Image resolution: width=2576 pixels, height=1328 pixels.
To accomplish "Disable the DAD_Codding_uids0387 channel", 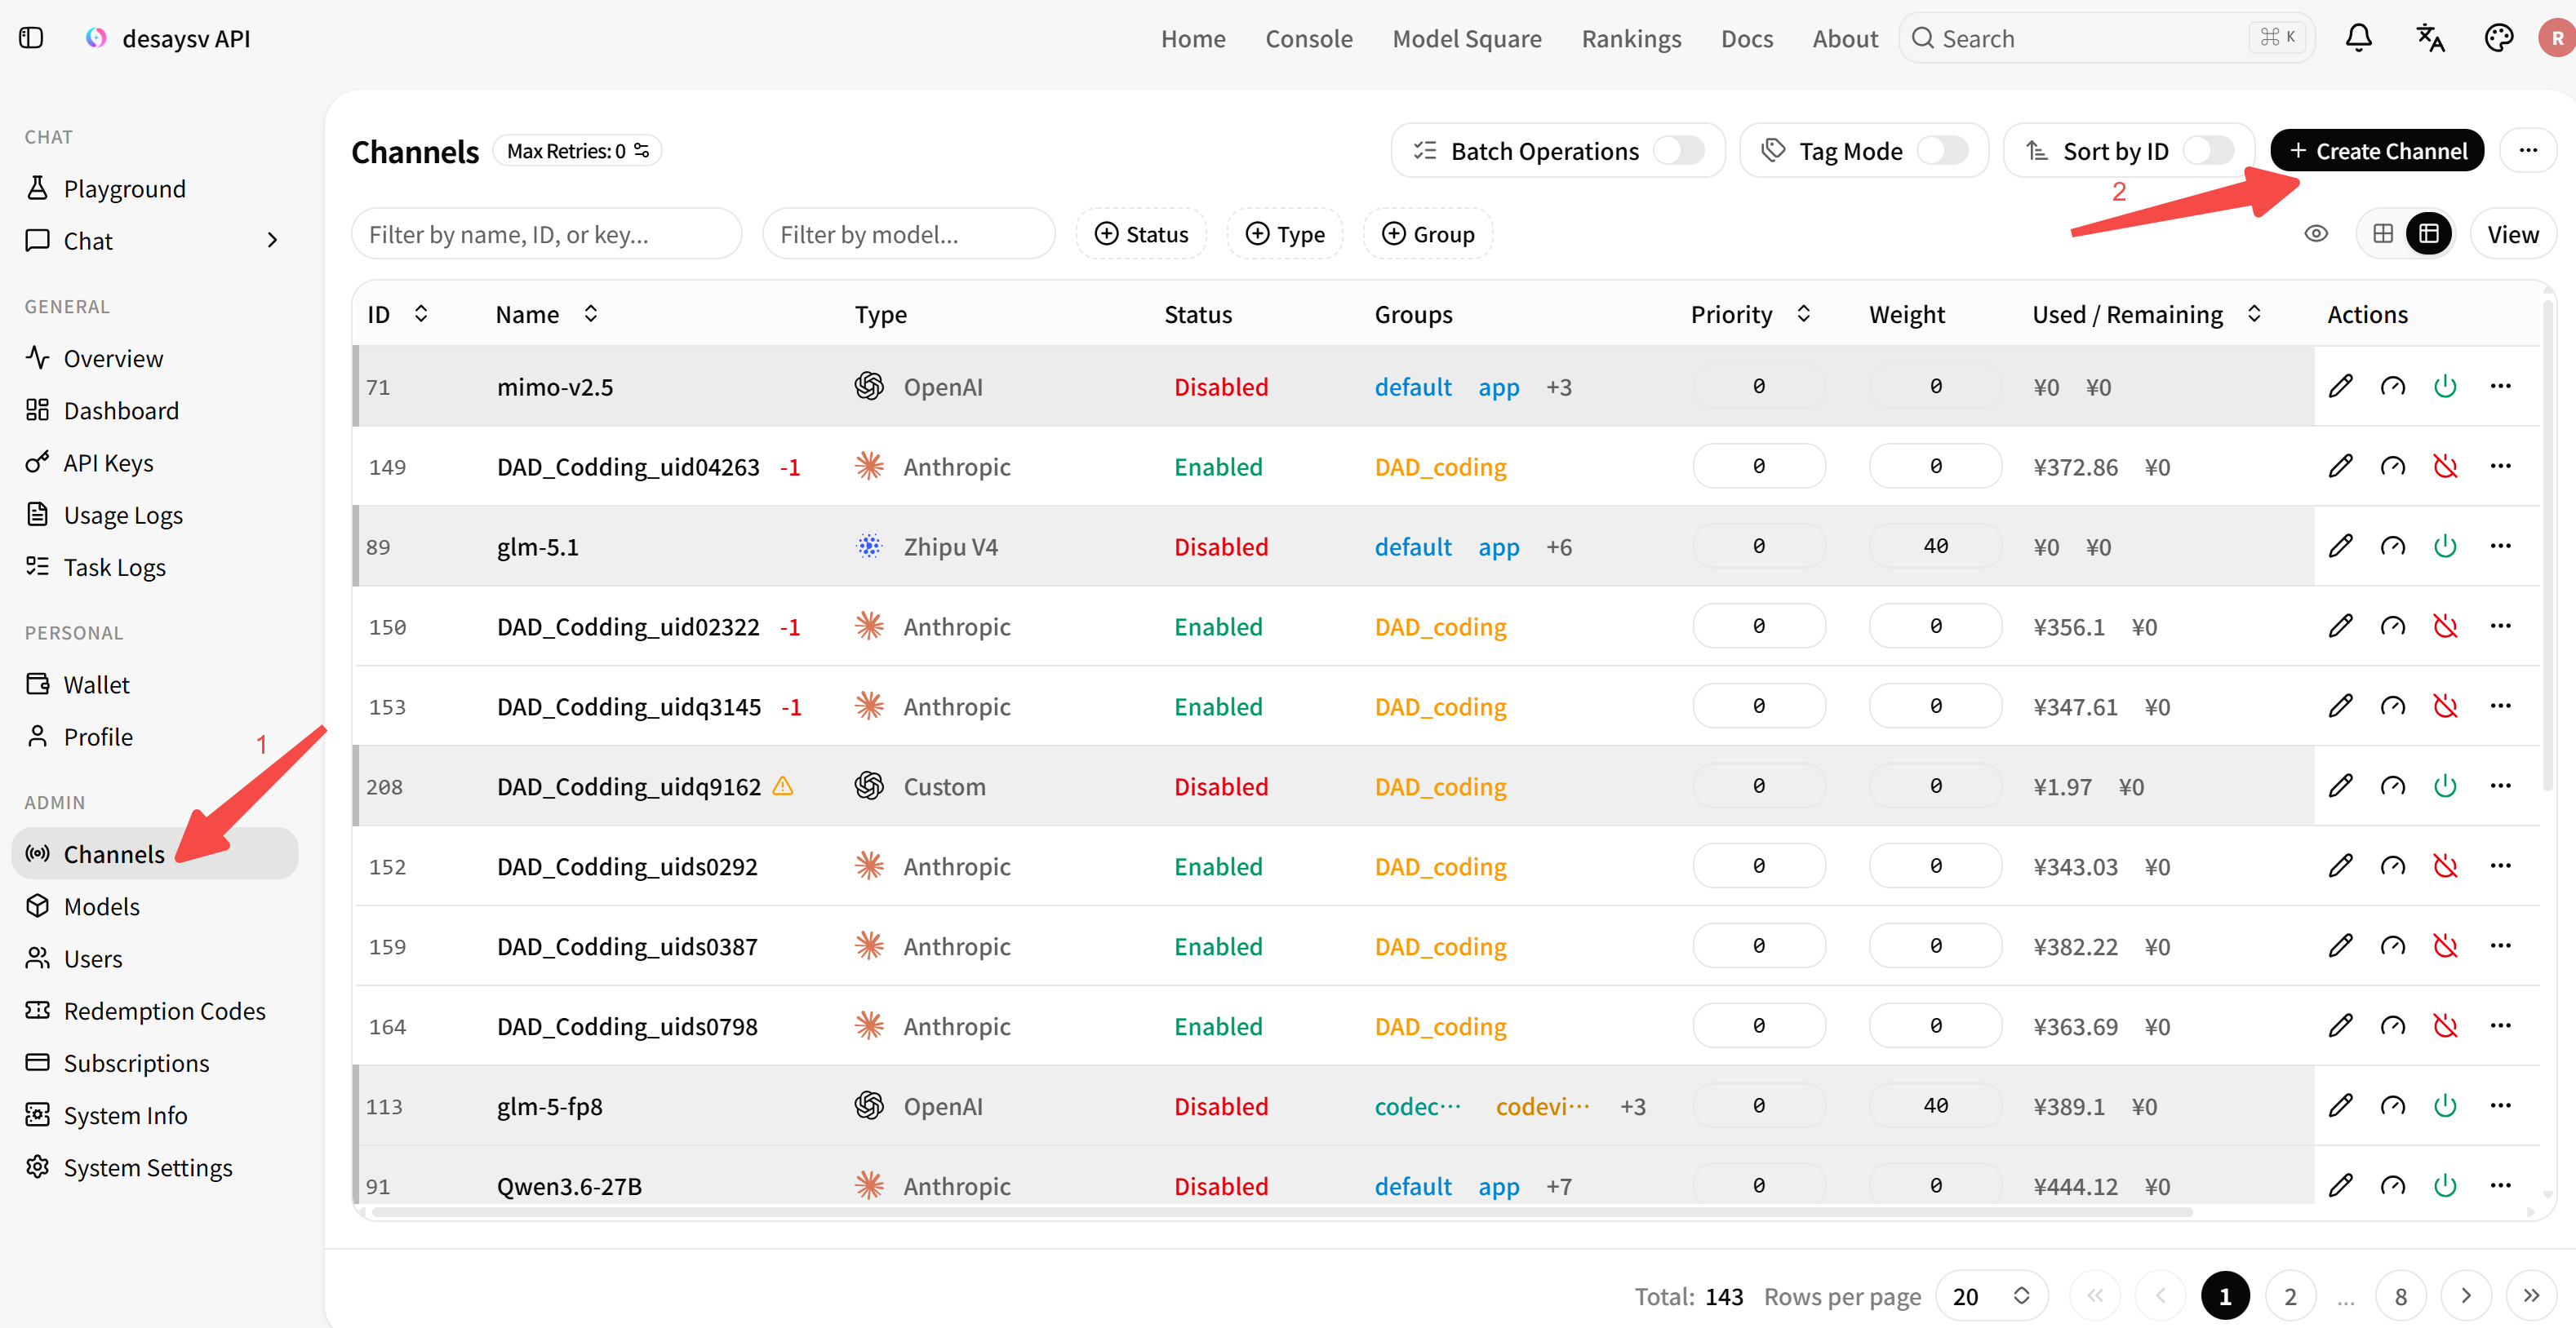I will [2445, 945].
